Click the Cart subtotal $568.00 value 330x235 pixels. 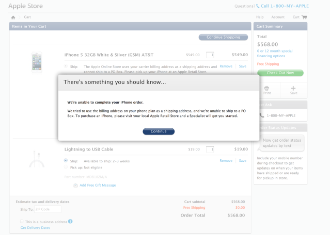click(238, 202)
